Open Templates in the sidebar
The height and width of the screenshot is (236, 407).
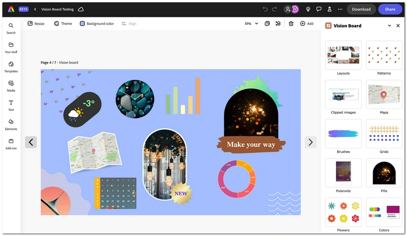click(x=11, y=67)
